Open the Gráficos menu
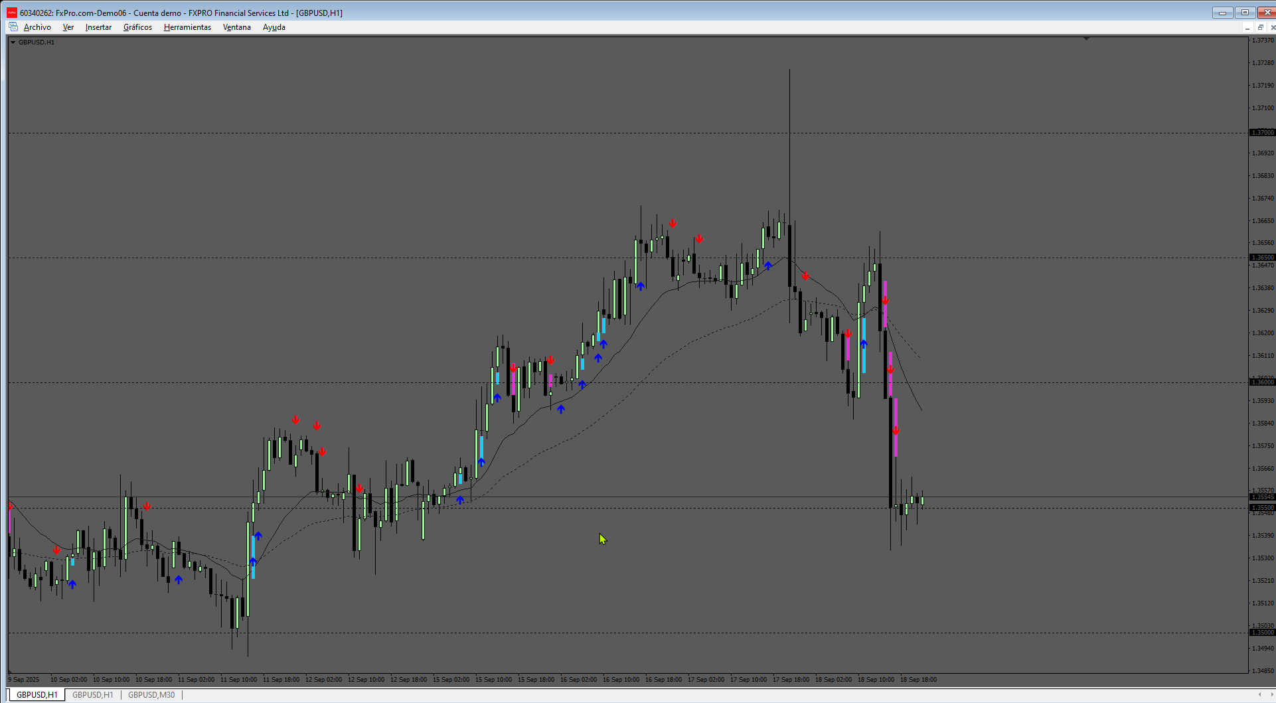Viewport: 1276px width, 703px height. (137, 27)
